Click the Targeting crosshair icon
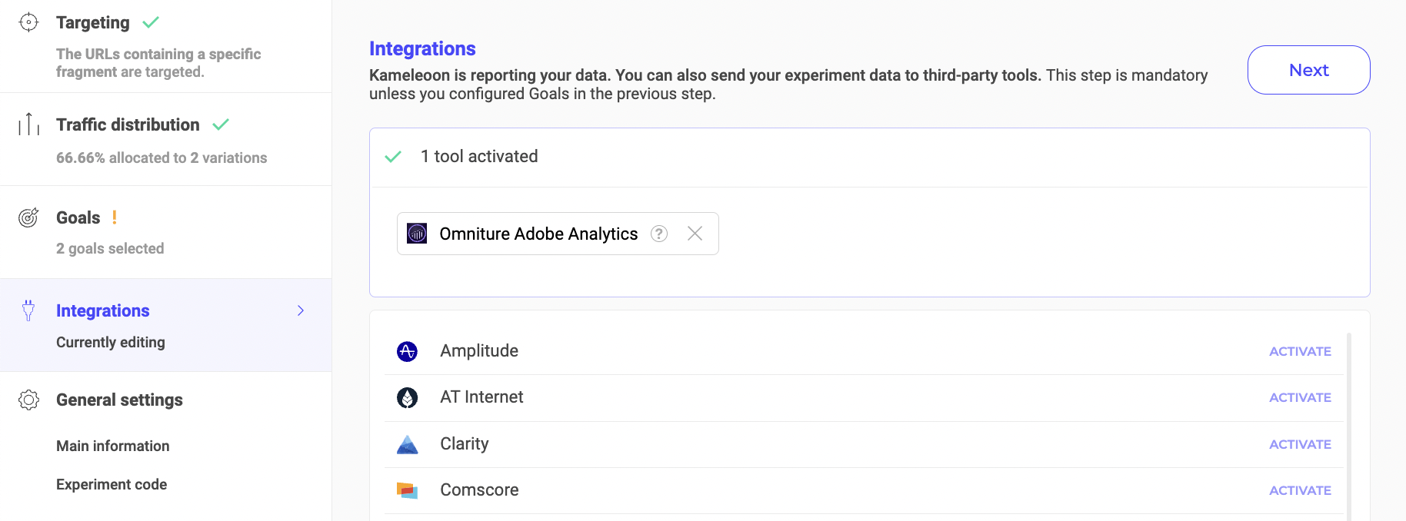Screen dimensions: 1406x521 pyautogui.click(x=28, y=22)
